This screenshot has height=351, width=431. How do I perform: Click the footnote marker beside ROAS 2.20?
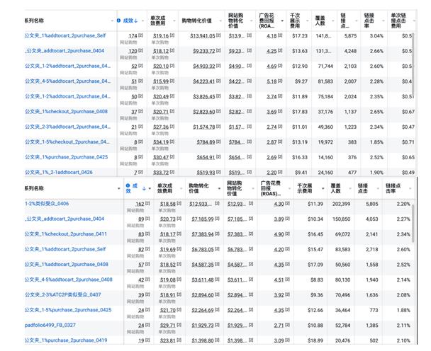(x=280, y=172)
